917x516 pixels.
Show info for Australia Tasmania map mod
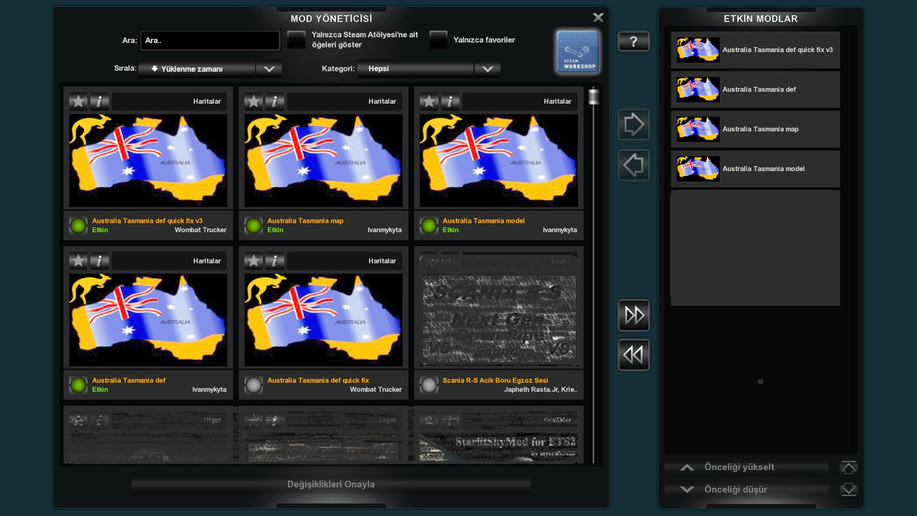point(275,101)
